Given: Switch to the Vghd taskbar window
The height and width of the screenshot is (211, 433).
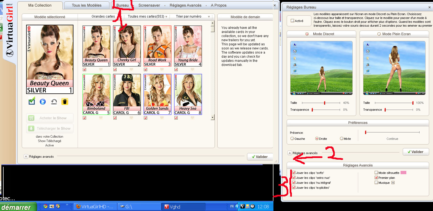Looking at the screenshot, I should click(184, 207).
